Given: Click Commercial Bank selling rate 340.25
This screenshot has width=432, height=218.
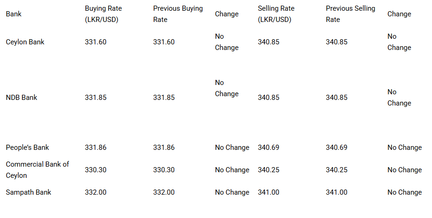Looking at the screenshot, I should click(269, 170).
